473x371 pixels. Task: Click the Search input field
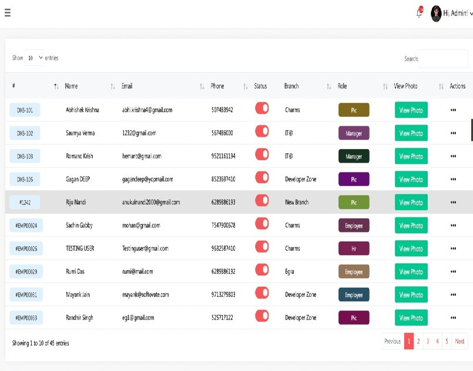point(442,59)
